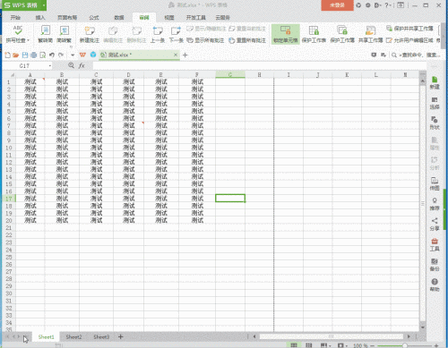Open 形状 shapes in right sidebar
Screen dimensions: 448x348
435,123
